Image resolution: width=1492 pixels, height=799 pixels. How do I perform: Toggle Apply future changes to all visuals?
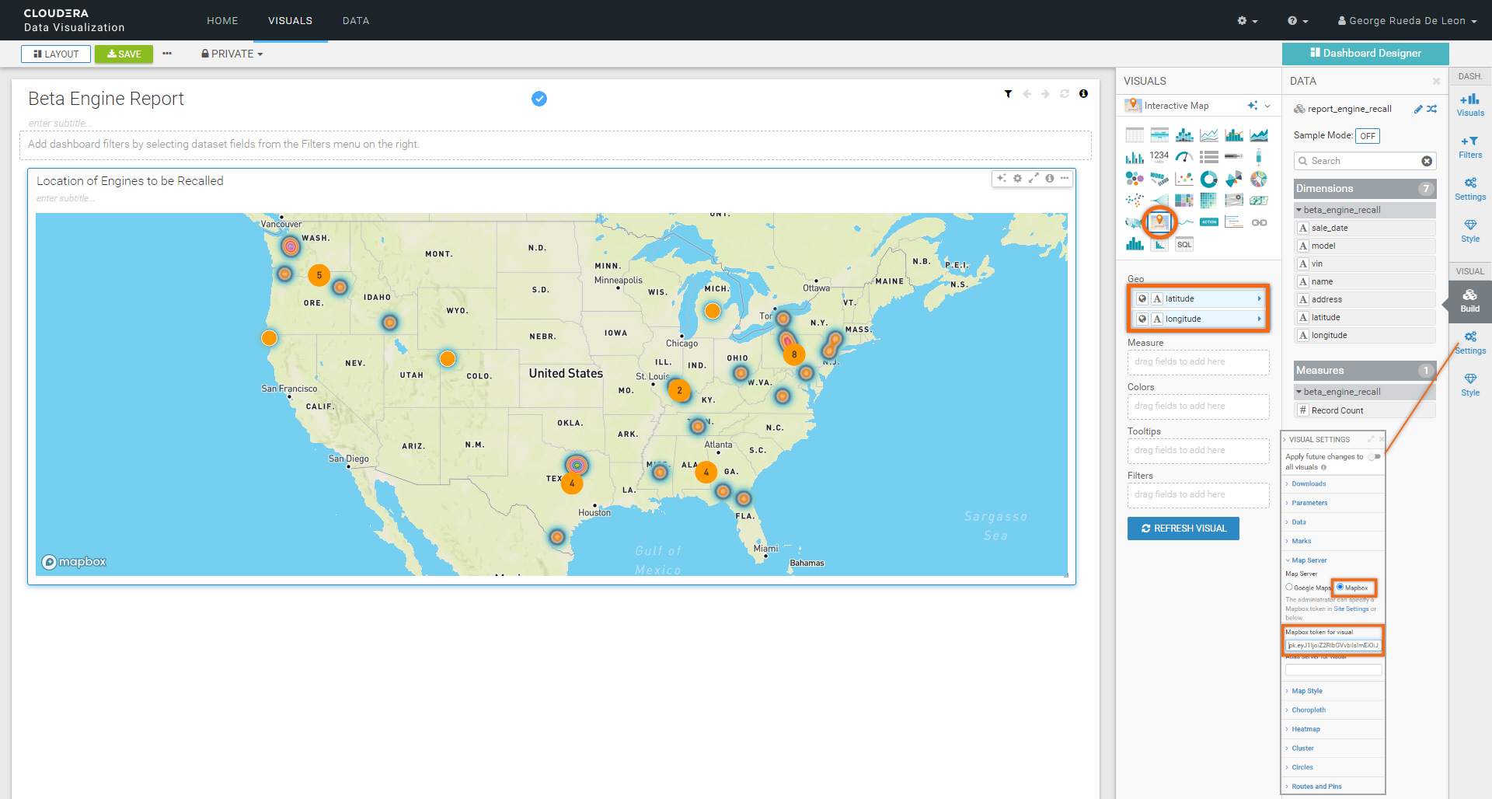click(1375, 457)
